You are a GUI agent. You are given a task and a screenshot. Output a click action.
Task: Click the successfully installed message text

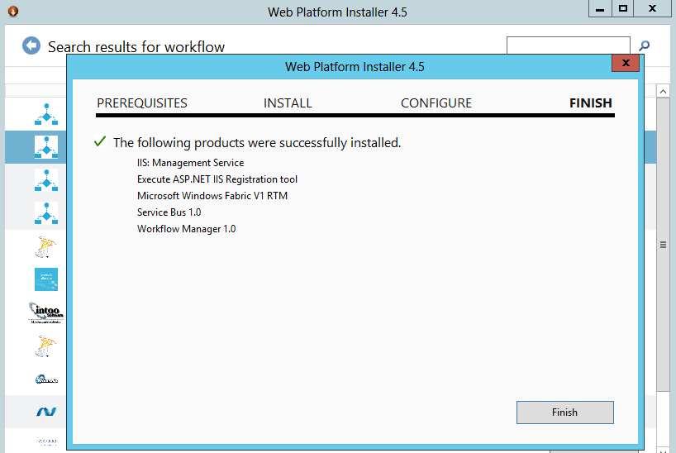pos(257,143)
